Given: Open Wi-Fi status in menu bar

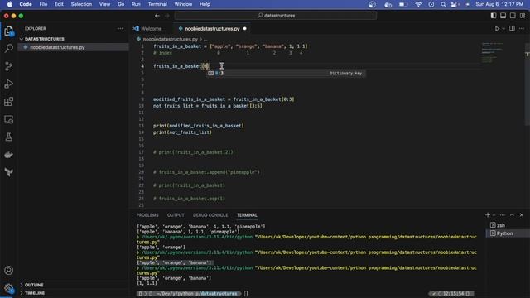Looking at the screenshot, I should [x=418, y=4].
